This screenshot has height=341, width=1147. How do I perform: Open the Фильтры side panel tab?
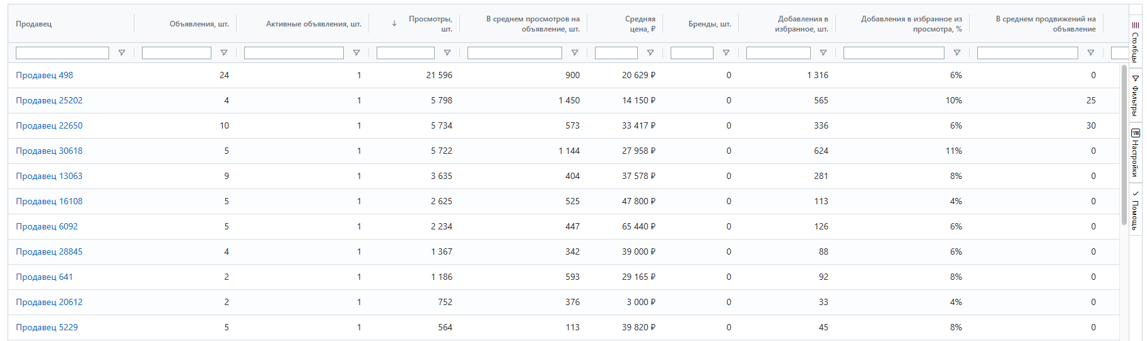pyautogui.click(x=1135, y=95)
